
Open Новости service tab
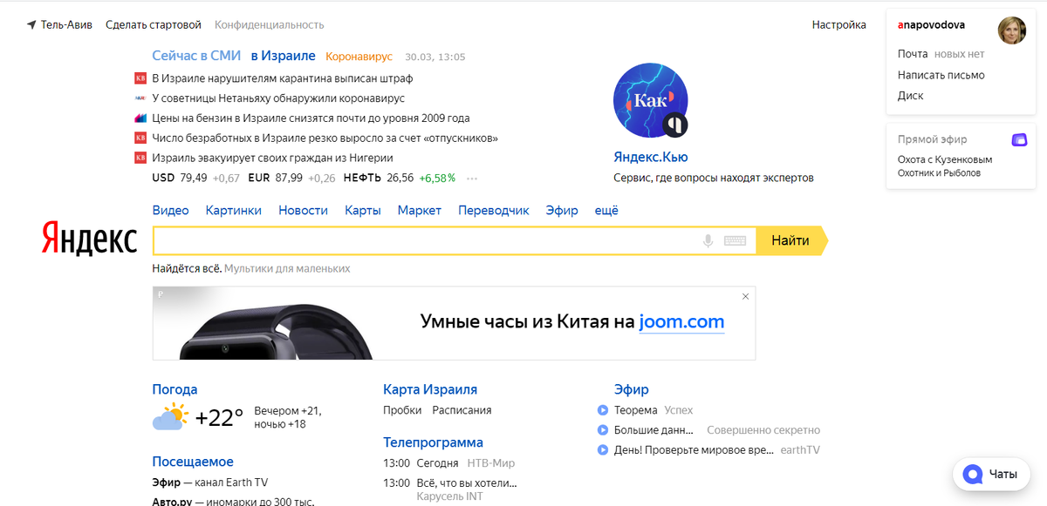[303, 210]
